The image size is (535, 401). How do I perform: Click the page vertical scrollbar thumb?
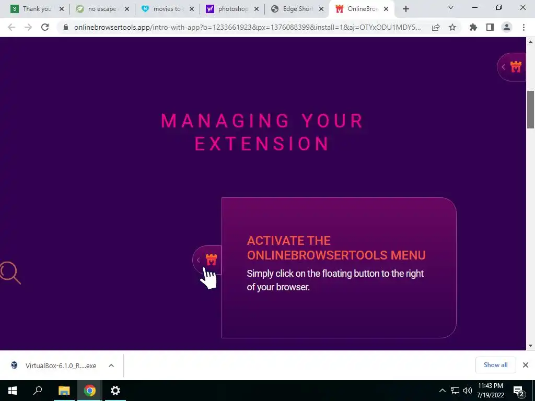530,110
